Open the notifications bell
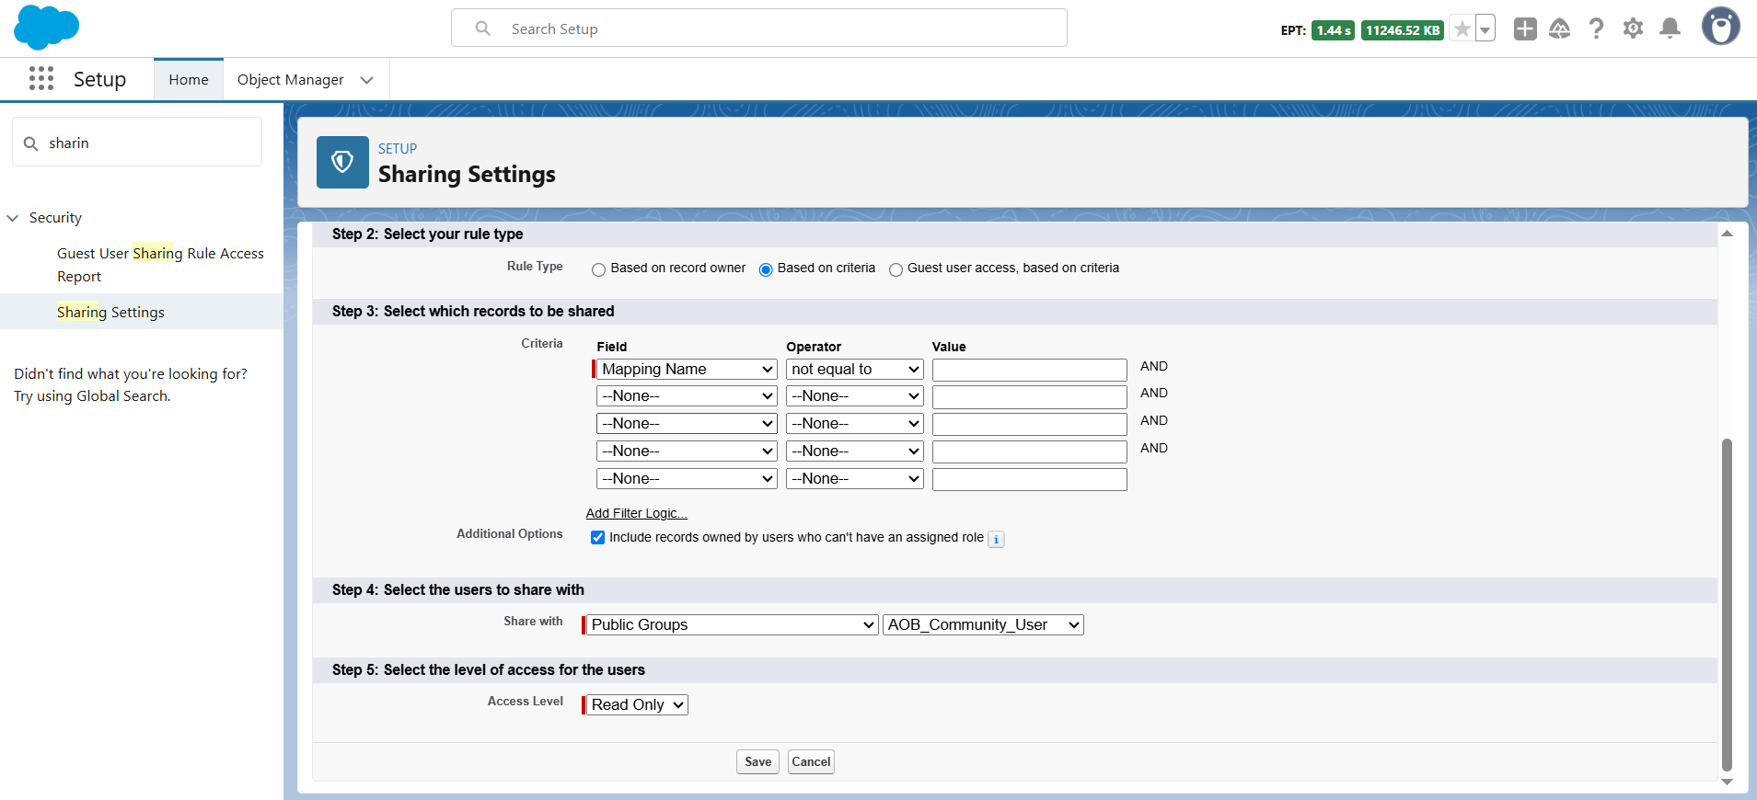This screenshot has height=800, width=1757. [1670, 29]
